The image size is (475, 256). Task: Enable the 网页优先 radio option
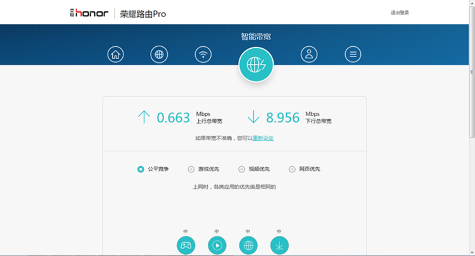click(292, 169)
